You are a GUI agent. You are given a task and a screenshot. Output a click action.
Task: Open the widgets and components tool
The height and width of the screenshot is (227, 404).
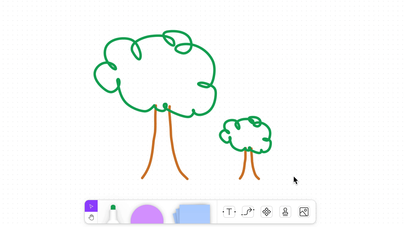(x=267, y=212)
